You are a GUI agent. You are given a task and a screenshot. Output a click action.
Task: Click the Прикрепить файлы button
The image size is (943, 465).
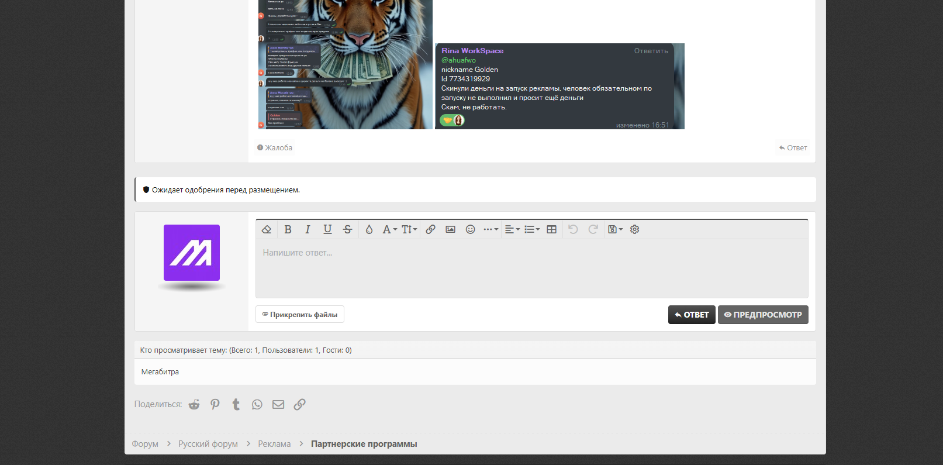point(300,314)
